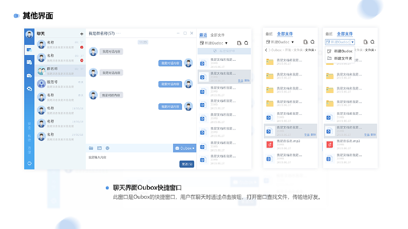
Task: Click new-file icon in chat window file panel
Action: click(x=239, y=43)
